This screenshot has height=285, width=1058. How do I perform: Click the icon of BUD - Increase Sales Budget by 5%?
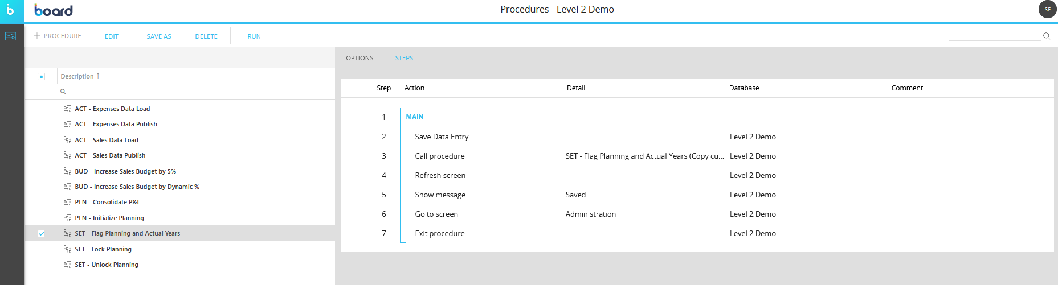point(67,171)
